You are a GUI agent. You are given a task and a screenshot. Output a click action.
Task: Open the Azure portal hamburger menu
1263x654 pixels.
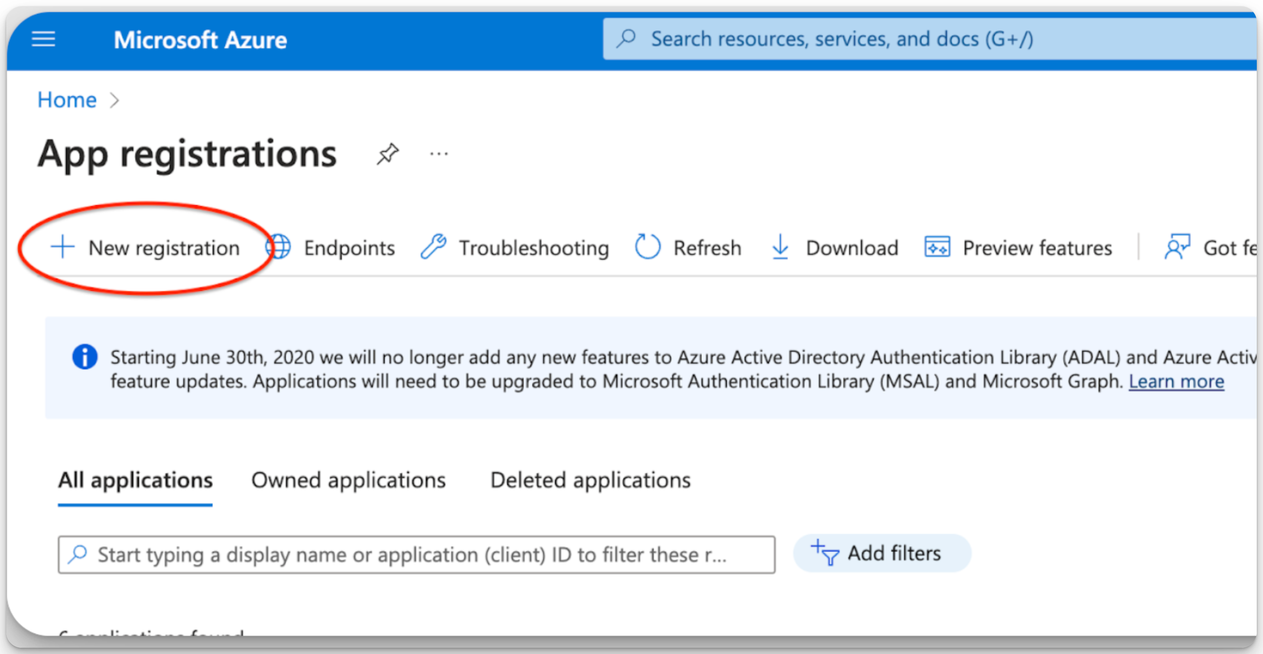(x=44, y=39)
